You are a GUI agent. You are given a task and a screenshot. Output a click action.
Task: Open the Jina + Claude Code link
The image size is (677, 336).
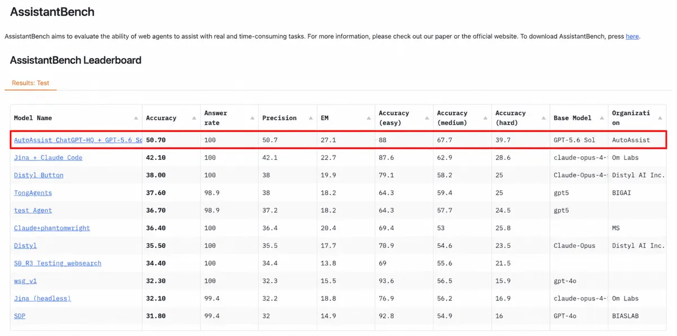(48, 158)
